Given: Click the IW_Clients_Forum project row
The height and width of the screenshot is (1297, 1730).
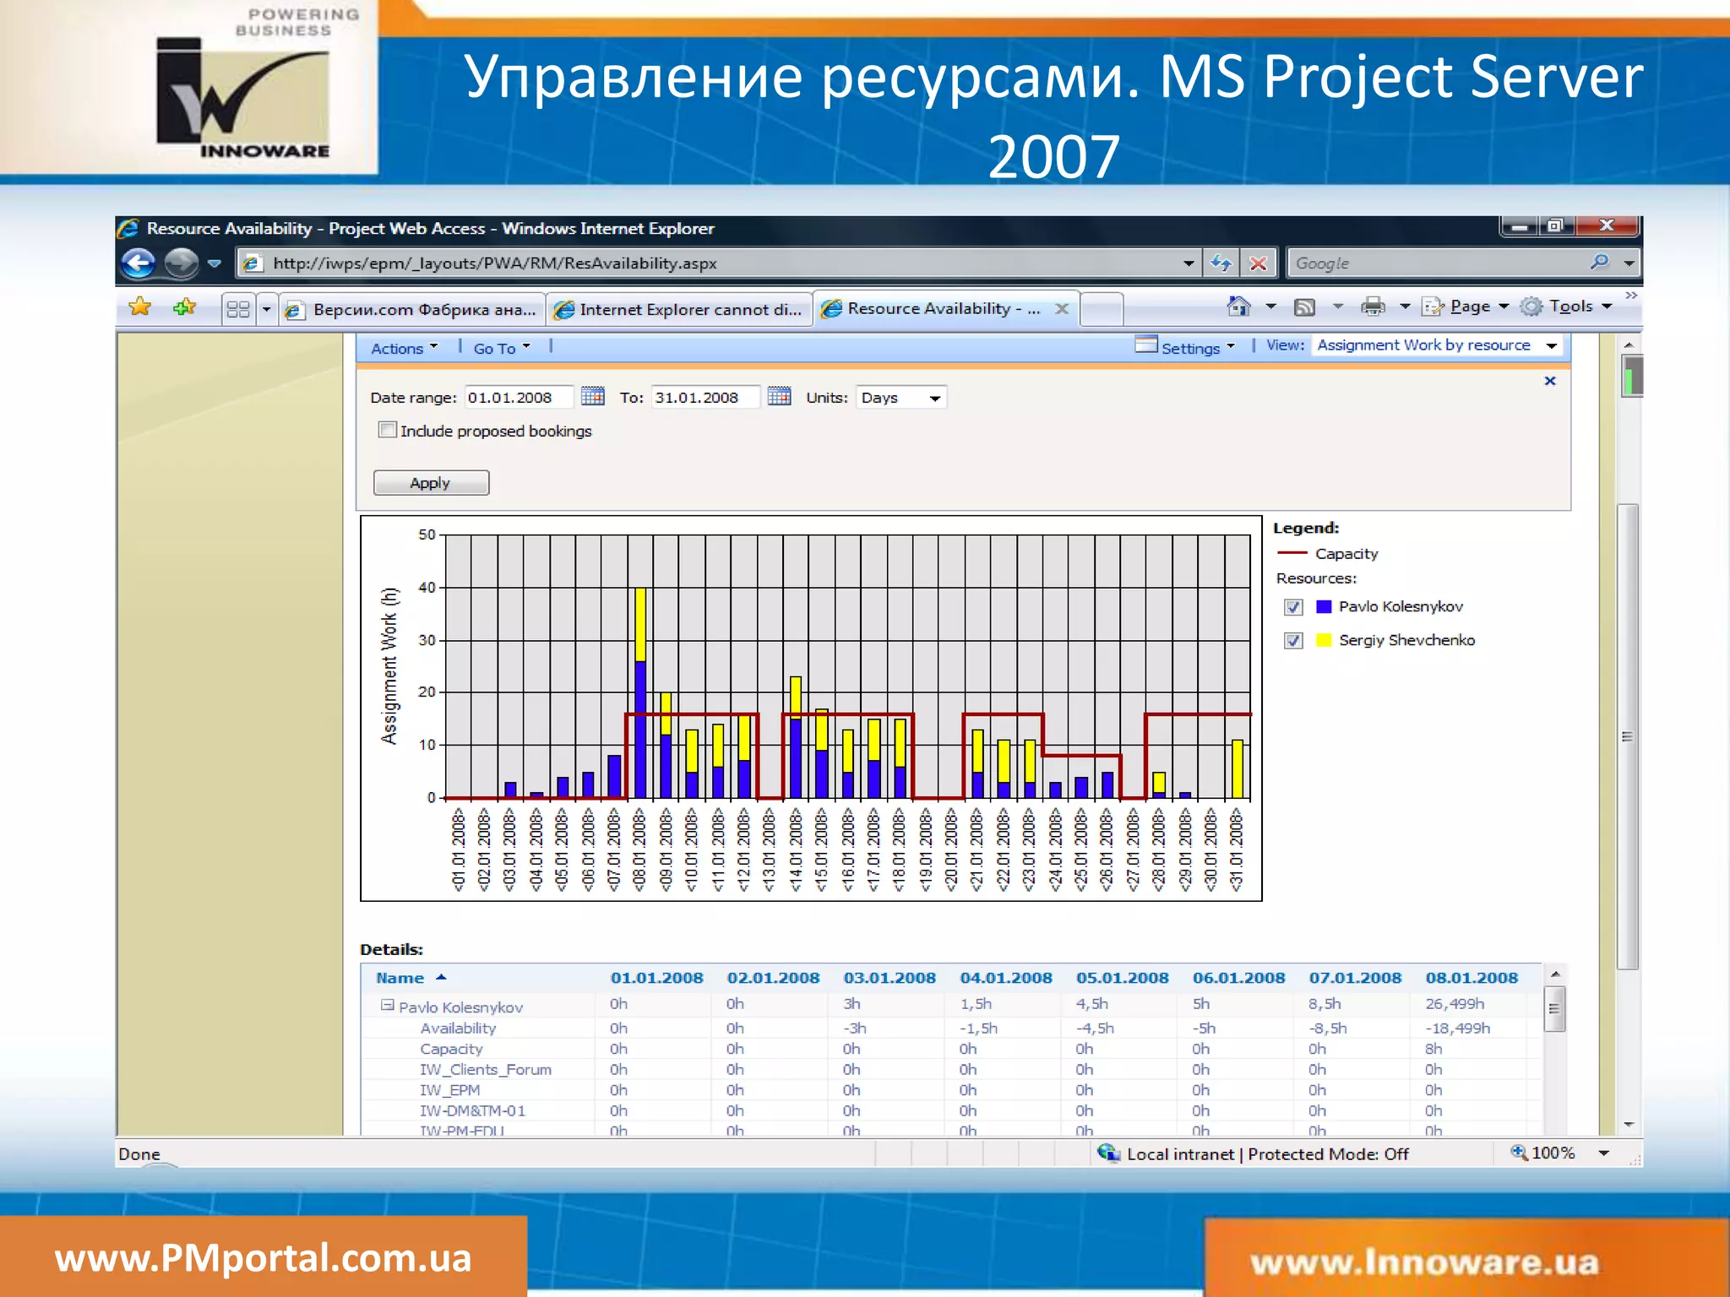Looking at the screenshot, I should pos(486,1070).
